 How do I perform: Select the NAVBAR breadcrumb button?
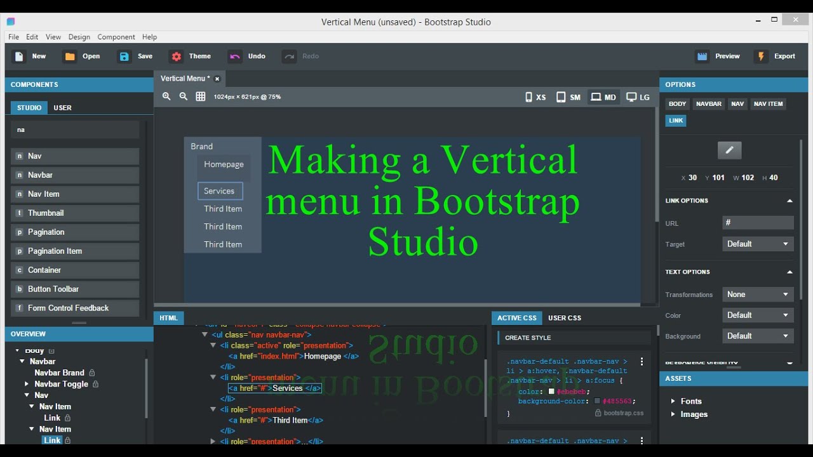point(709,104)
